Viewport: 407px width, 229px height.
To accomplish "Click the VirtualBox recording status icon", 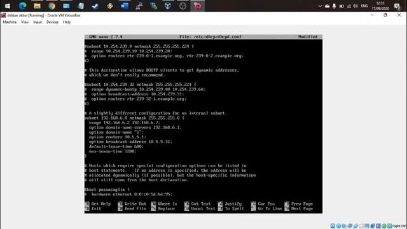I will [x=372, y=226].
